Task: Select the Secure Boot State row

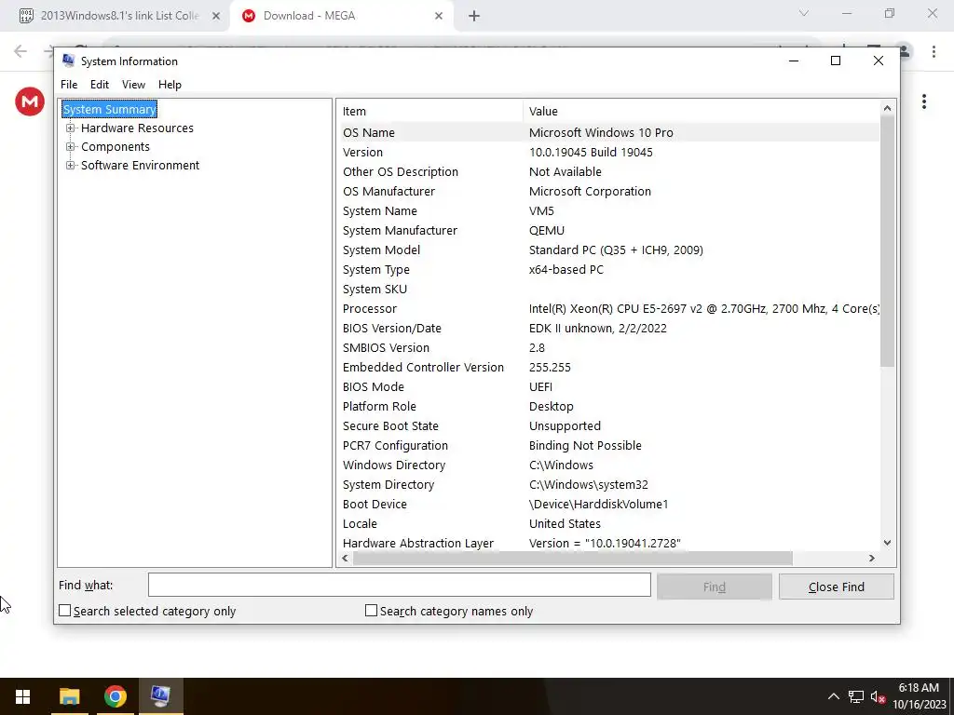Action: [609, 425]
